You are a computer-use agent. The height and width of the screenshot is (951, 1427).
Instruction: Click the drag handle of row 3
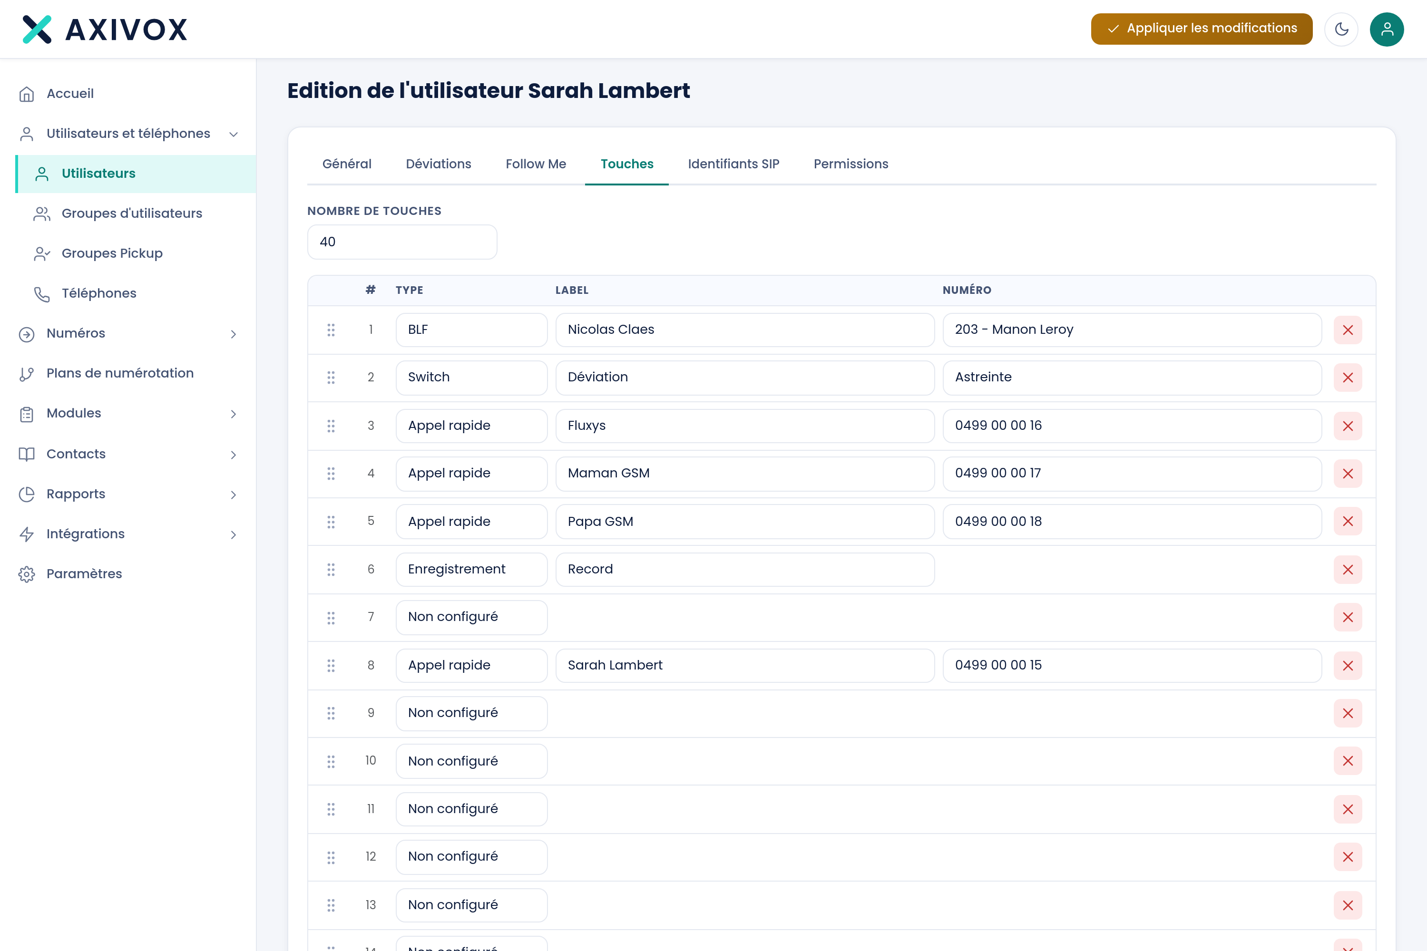(x=331, y=426)
